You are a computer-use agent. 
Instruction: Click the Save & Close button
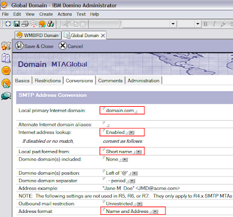point(34,46)
